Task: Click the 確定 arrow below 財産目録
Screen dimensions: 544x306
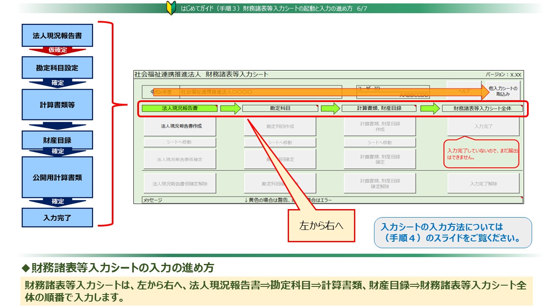Action: 57,152
